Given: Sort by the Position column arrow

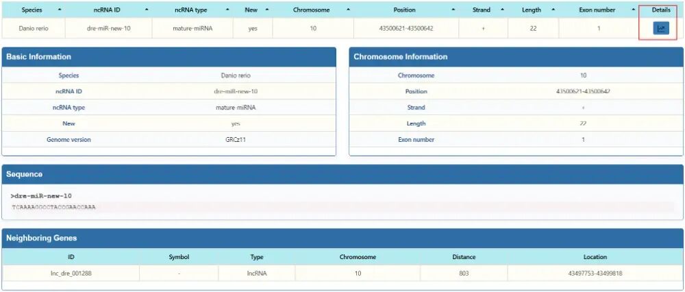Looking at the screenshot, I should (x=453, y=10).
